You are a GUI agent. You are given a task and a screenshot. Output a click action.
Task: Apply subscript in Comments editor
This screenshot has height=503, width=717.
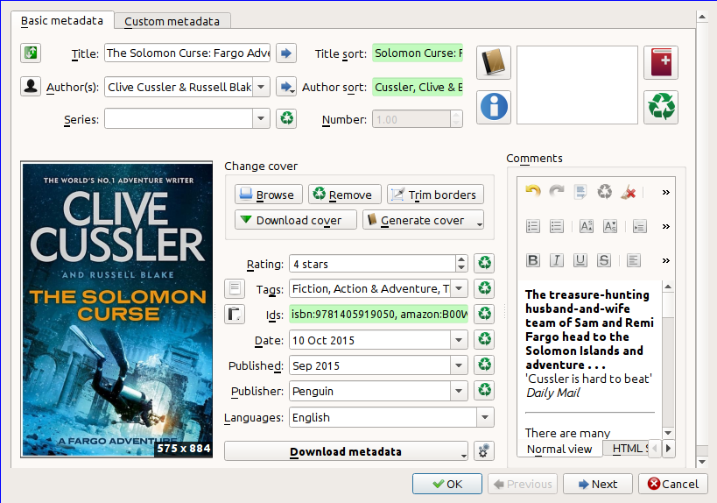pos(610,226)
